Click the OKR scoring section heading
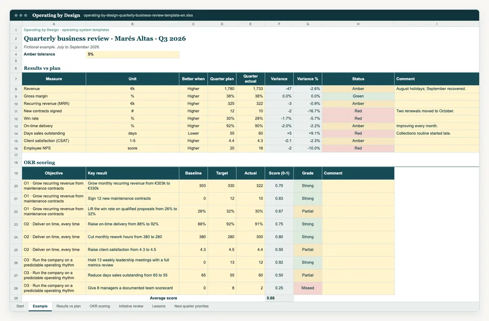This screenshot has height=321, width=489. 39,162
